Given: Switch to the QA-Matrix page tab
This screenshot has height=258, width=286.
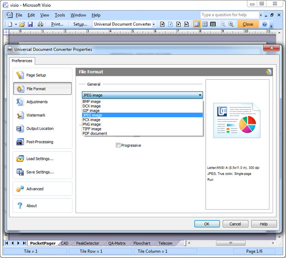Looking at the screenshot, I should [117, 243].
